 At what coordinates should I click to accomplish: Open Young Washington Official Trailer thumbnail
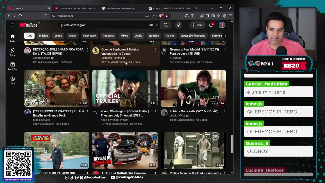tap(125, 88)
